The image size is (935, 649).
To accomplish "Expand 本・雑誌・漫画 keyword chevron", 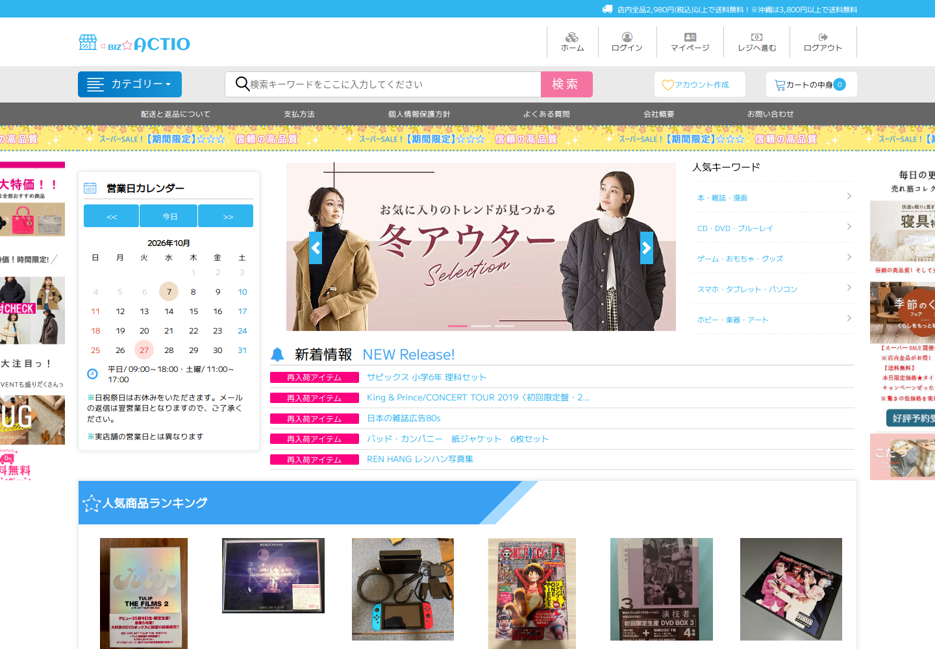I will [849, 196].
